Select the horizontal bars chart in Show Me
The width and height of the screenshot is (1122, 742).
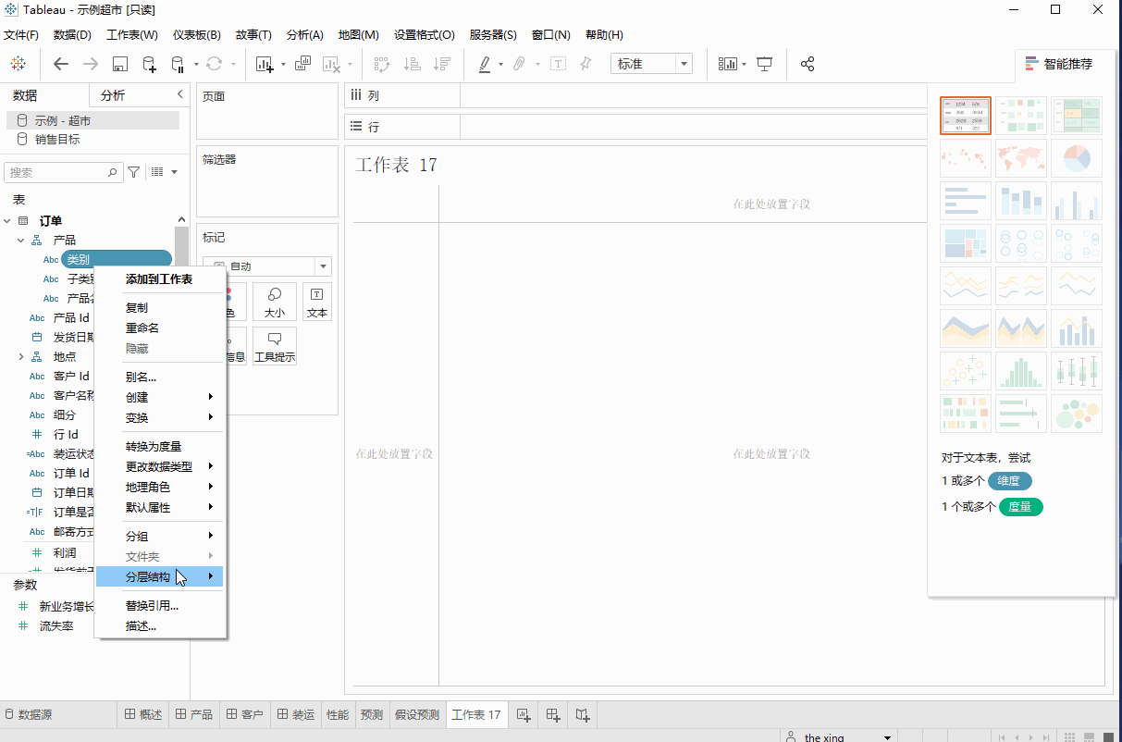[x=966, y=201]
